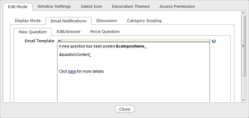The width and height of the screenshot is (249, 118).
Task: Select the Edit Mode tab
Action: (18, 7)
